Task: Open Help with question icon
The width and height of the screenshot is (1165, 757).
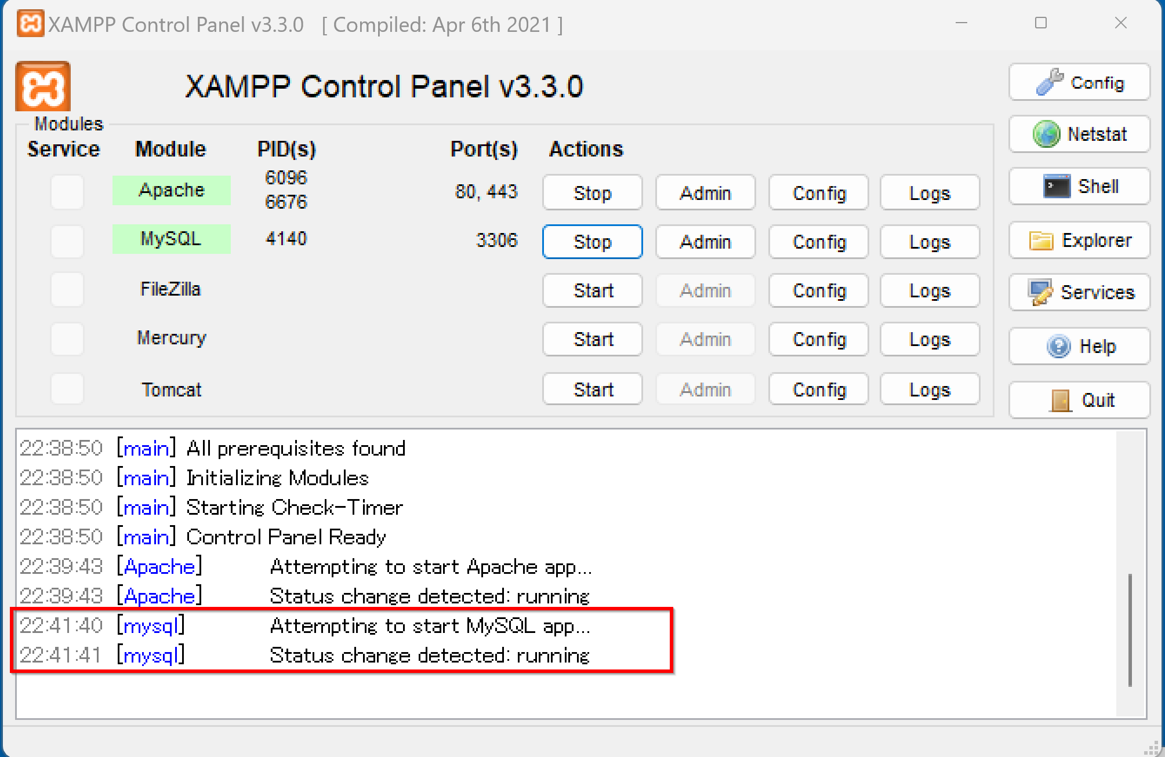Action: pyautogui.click(x=1079, y=346)
